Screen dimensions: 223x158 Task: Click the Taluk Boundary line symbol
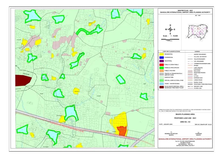190,59
